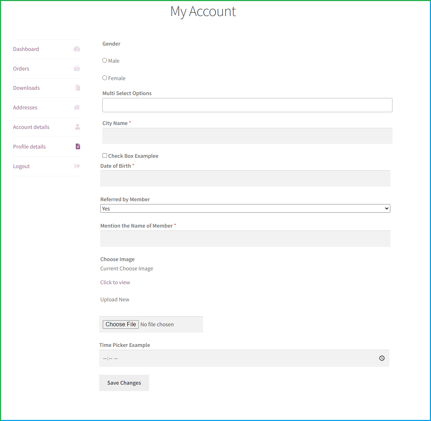Screen dimensions: 431x421
Task: Open time picker via clock icon
Action: [382, 358]
